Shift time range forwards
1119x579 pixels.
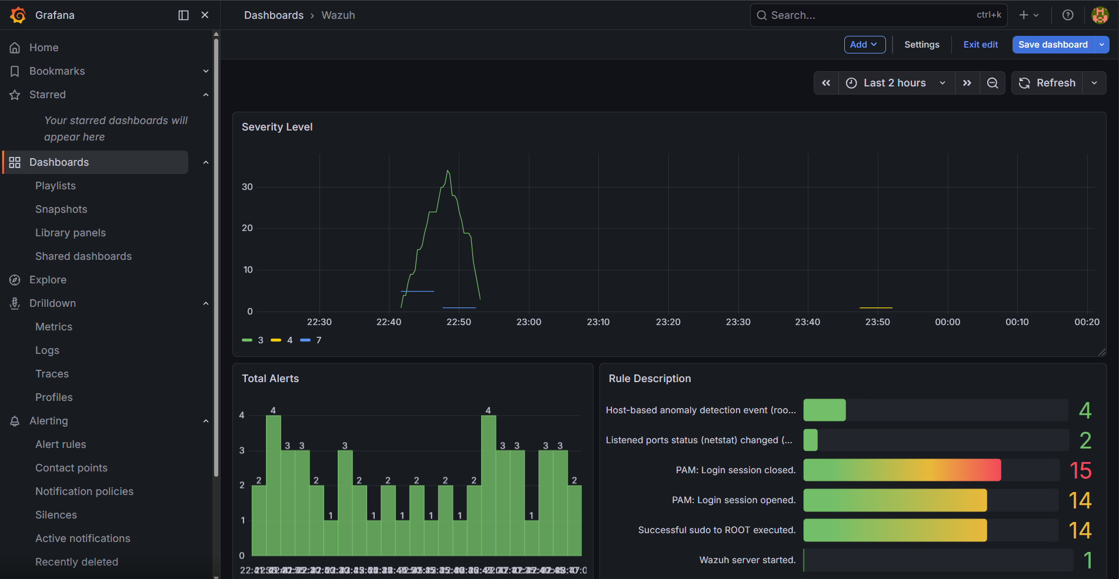(x=967, y=83)
